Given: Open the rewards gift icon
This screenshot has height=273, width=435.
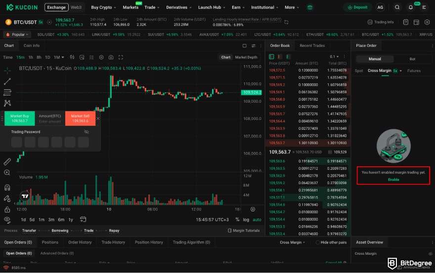Looking at the screenshot, I should (x=310, y=7).
